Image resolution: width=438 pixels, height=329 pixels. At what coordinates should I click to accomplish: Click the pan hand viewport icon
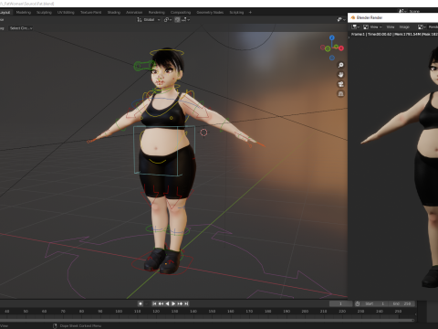point(340,75)
